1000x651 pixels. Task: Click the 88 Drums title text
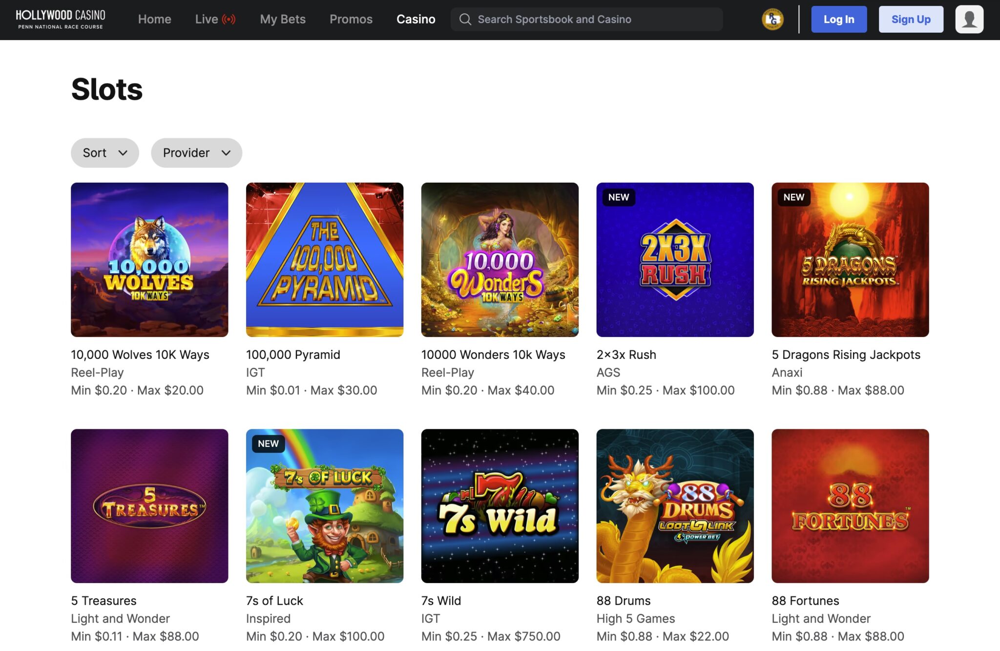pos(624,601)
